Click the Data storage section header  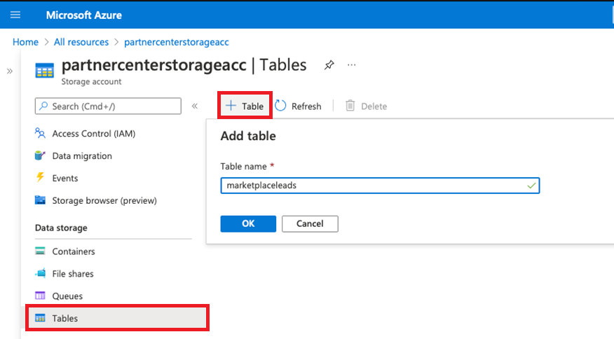click(x=61, y=228)
